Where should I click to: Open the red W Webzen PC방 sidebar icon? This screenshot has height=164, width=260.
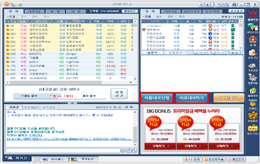pyautogui.click(x=253, y=15)
